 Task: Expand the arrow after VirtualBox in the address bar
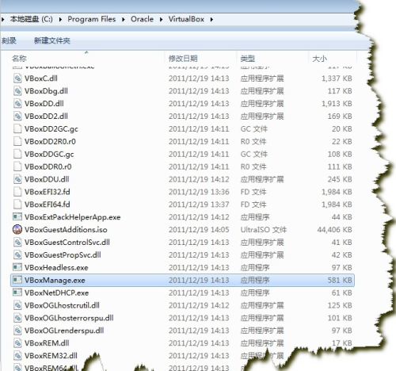click(211, 19)
